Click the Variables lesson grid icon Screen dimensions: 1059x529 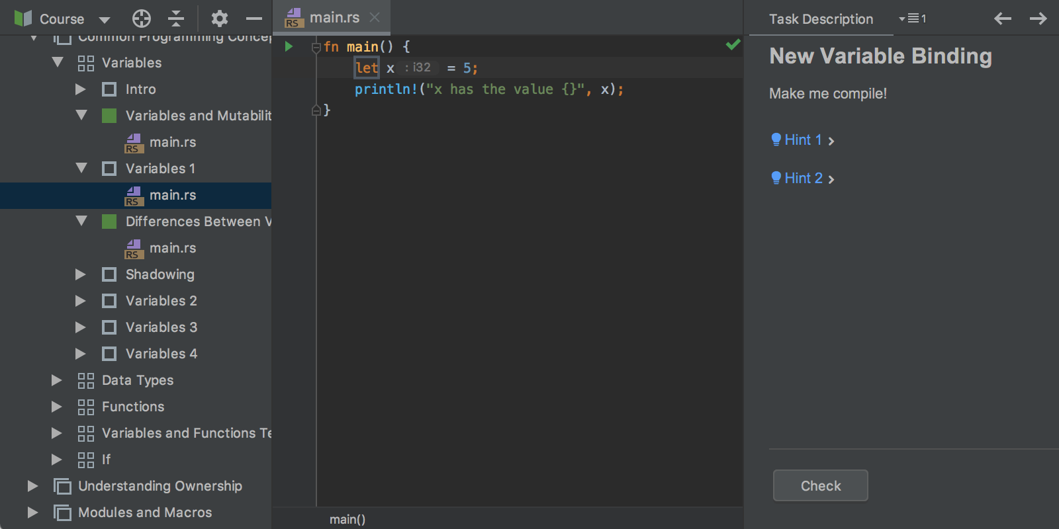tap(86, 63)
